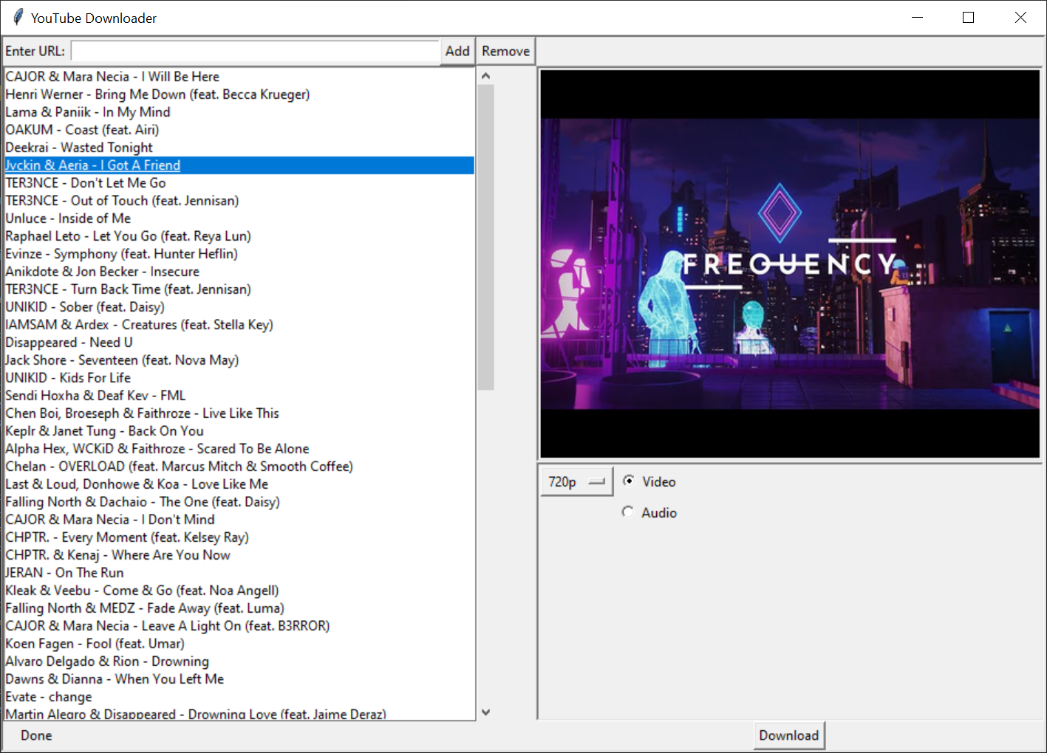
Task: Click inside the Enter URL input field
Action: coord(255,51)
